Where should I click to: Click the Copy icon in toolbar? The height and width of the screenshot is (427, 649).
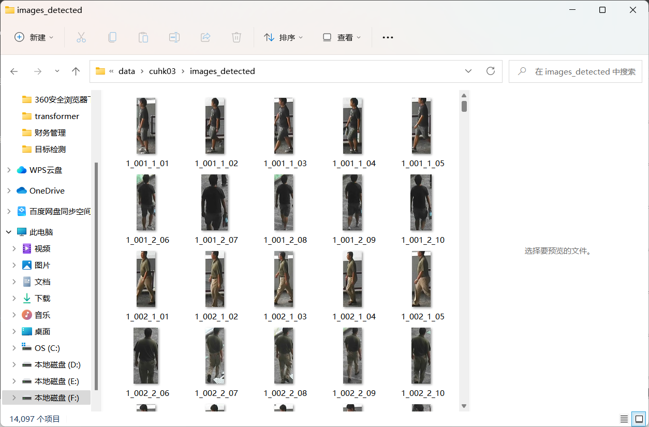tap(112, 37)
